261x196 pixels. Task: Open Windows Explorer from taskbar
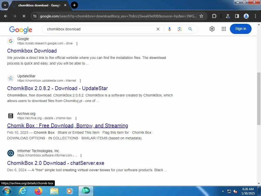pos(54,191)
